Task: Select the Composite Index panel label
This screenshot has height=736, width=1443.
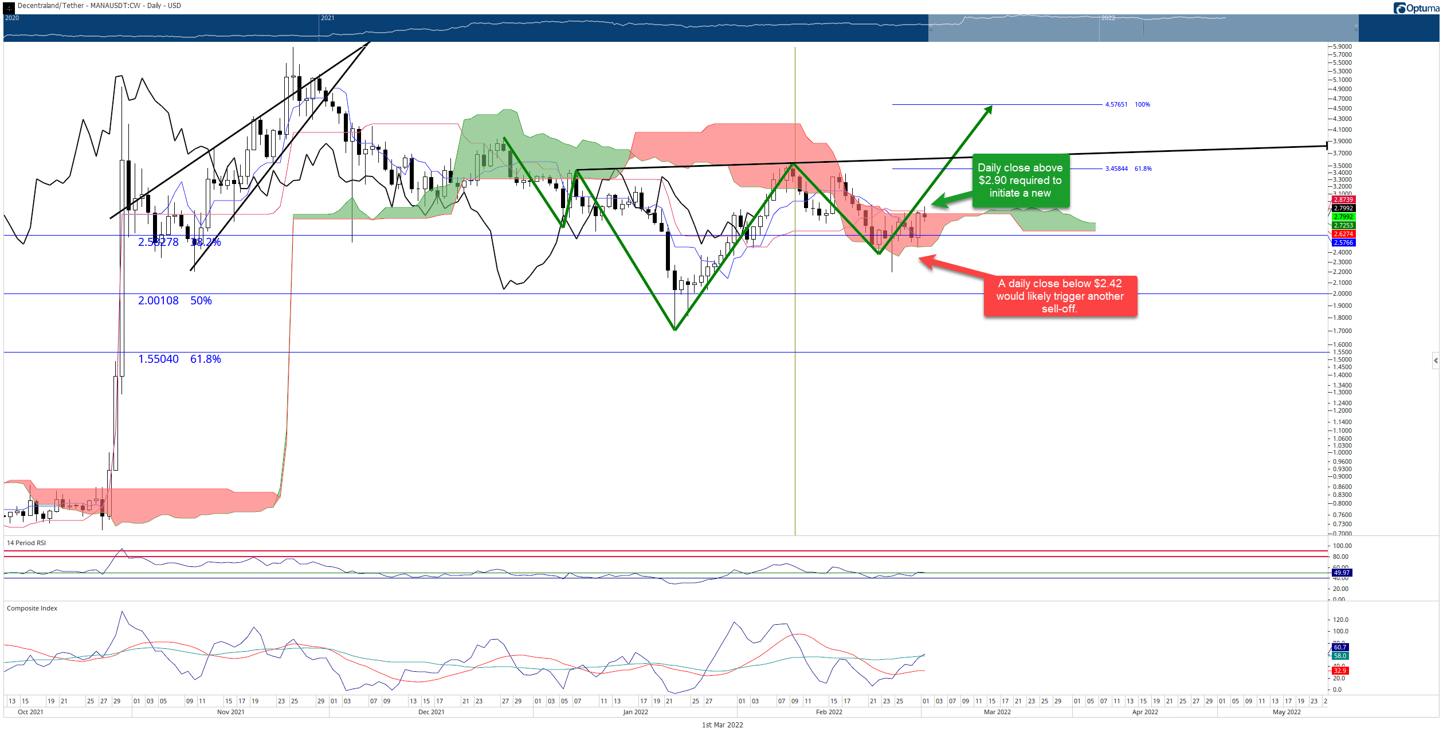Action: [32, 608]
